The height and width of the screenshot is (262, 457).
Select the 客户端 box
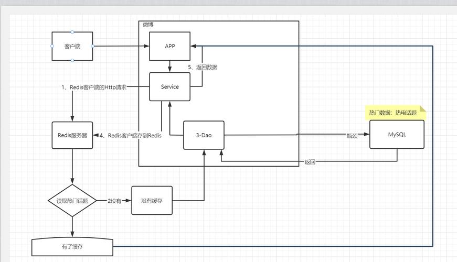pyautogui.click(x=72, y=46)
